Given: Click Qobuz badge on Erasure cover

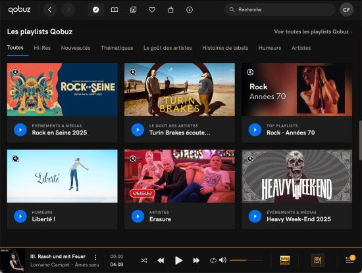Looking at the screenshot, I should (x=133, y=159).
